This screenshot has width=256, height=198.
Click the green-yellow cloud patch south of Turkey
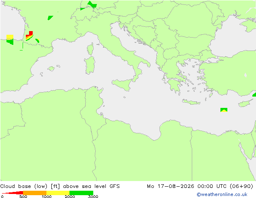point(224,110)
